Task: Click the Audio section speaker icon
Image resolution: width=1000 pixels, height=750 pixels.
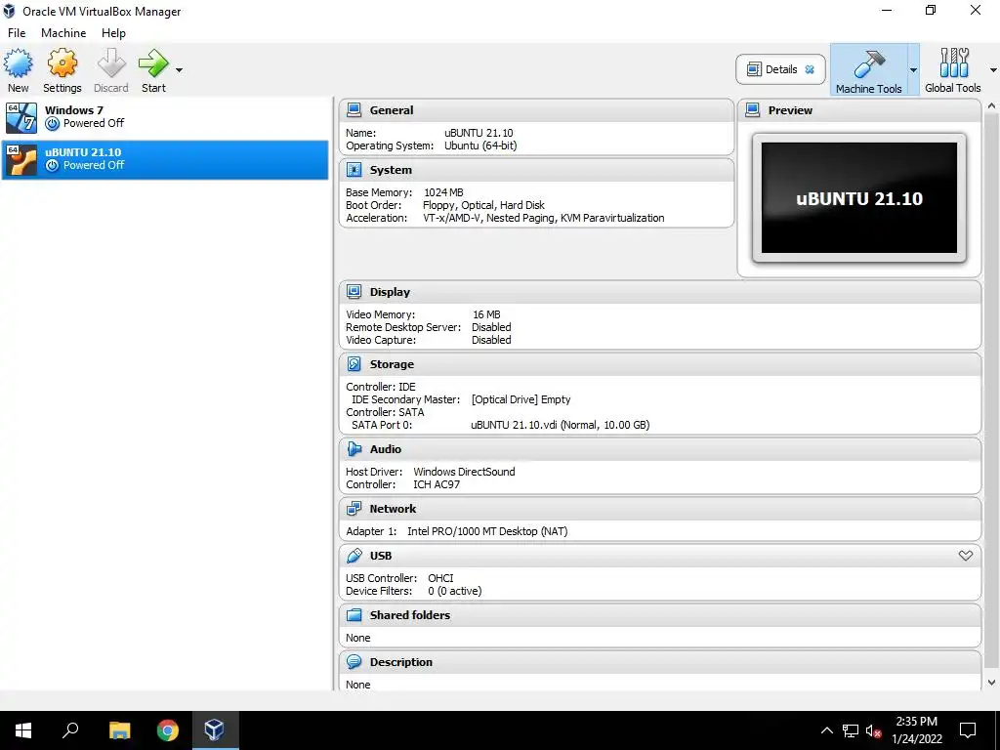Action: pyautogui.click(x=354, y=449)
